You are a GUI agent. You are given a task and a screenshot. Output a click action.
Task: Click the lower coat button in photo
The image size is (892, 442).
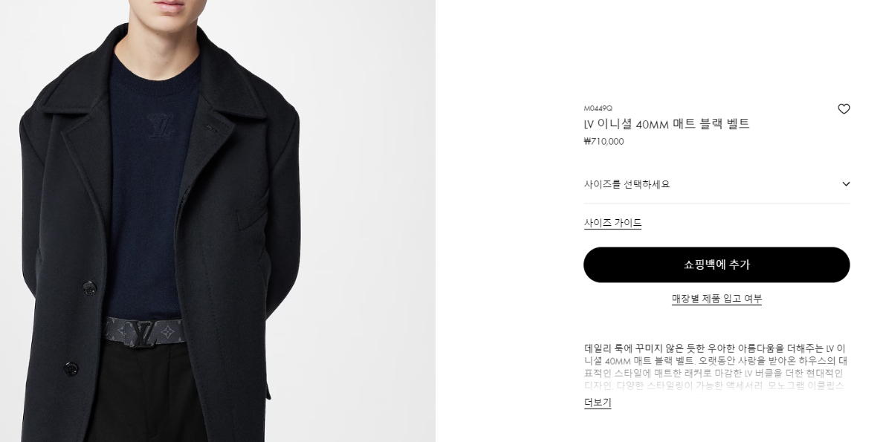click(71, 368)
